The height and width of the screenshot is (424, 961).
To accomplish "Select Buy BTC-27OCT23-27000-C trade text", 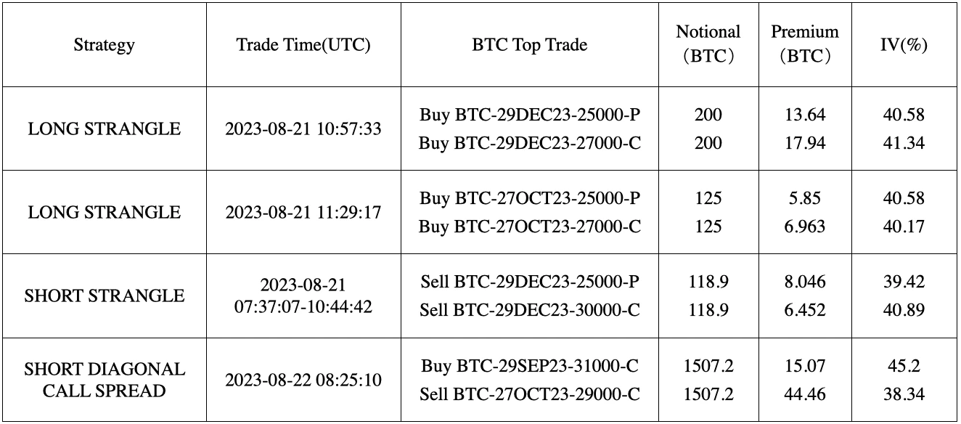I will click(x=530, y=227).
